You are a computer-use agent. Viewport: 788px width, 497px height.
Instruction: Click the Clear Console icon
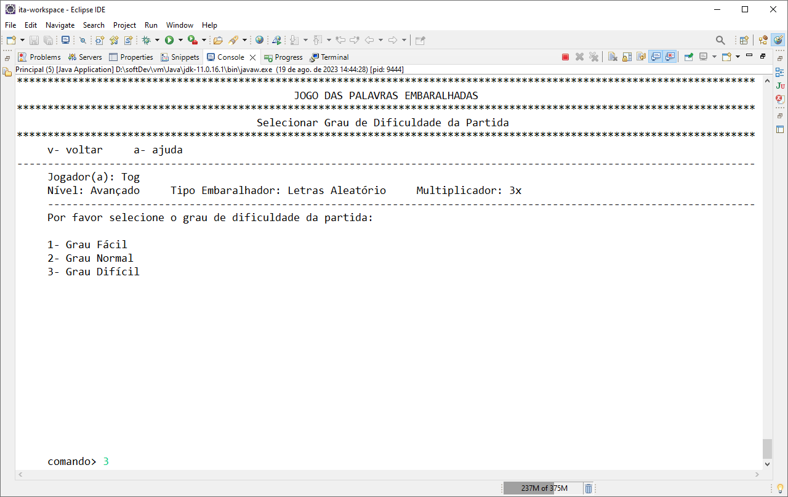pyautogui.click(x=613, y=57)
